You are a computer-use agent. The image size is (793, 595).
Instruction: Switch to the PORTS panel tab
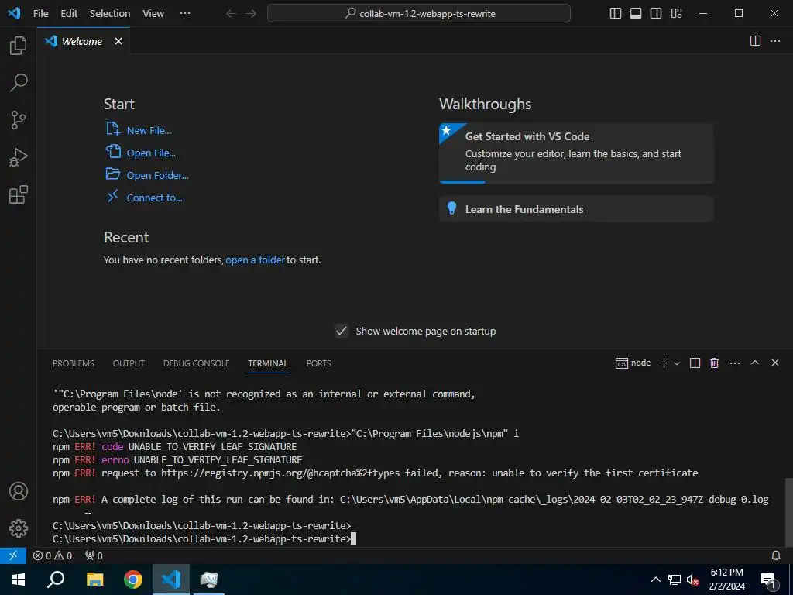pyautogui.click(x=318, y=363)
